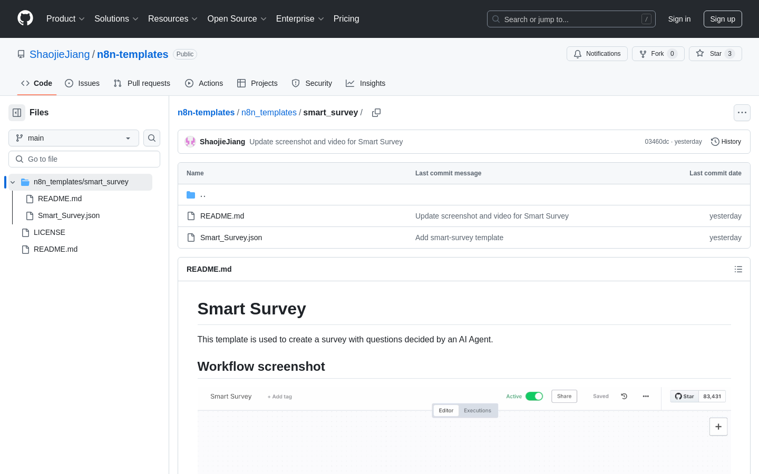Click the parent directory folder icon
759x474 pixels.
point(191,195)
